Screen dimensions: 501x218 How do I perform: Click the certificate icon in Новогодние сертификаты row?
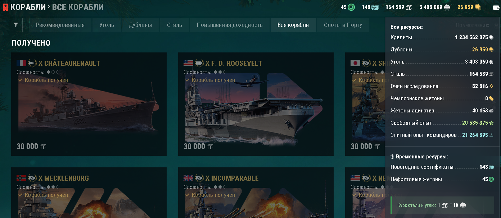click(491, 167)
